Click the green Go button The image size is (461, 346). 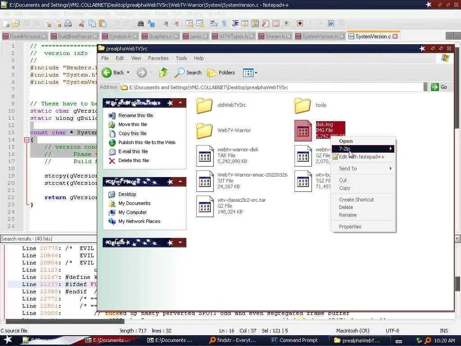coord(438,87)
